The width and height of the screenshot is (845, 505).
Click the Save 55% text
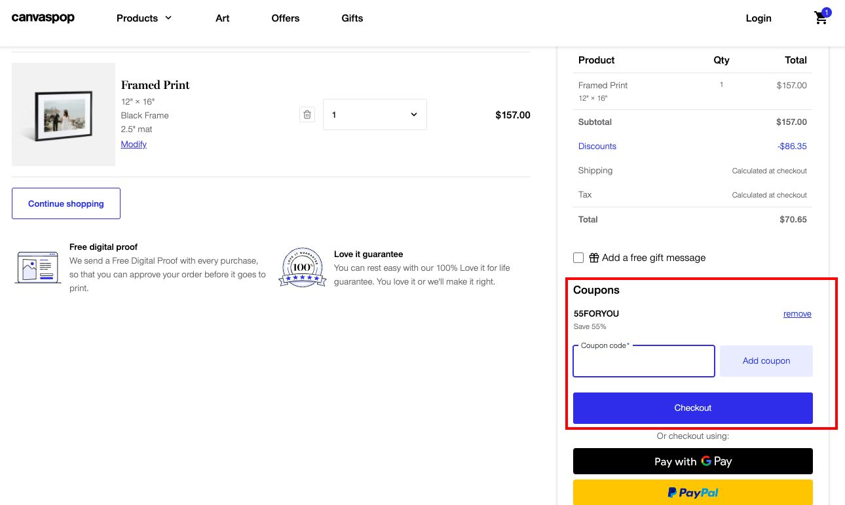pyautogui.click(x=590, y=326)
